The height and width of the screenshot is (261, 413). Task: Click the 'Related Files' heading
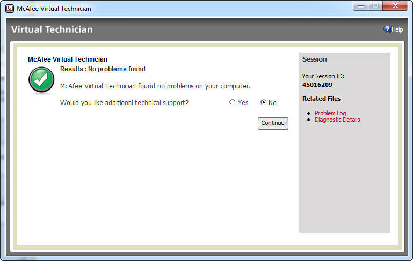322,99
